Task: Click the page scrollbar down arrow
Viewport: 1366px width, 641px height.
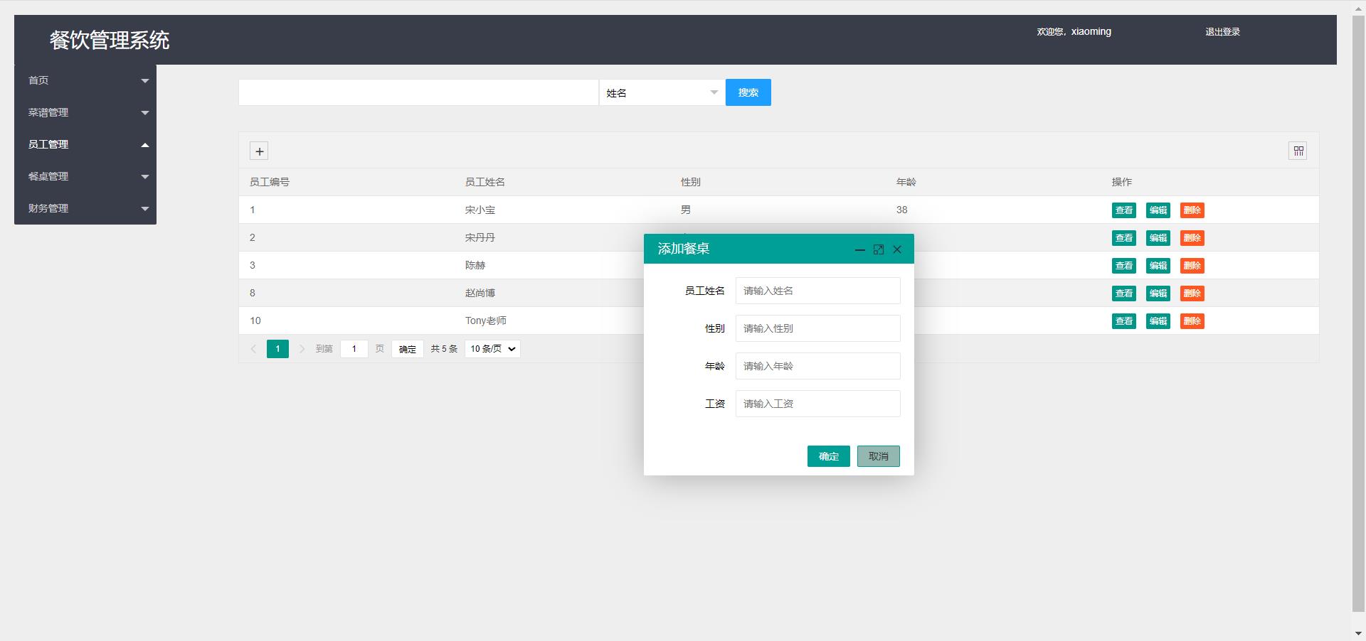Action: [x=1358, y=633]
